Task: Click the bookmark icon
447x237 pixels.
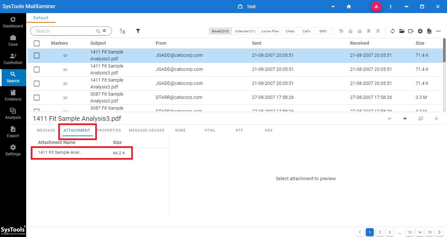Action: tap(369, 31)
